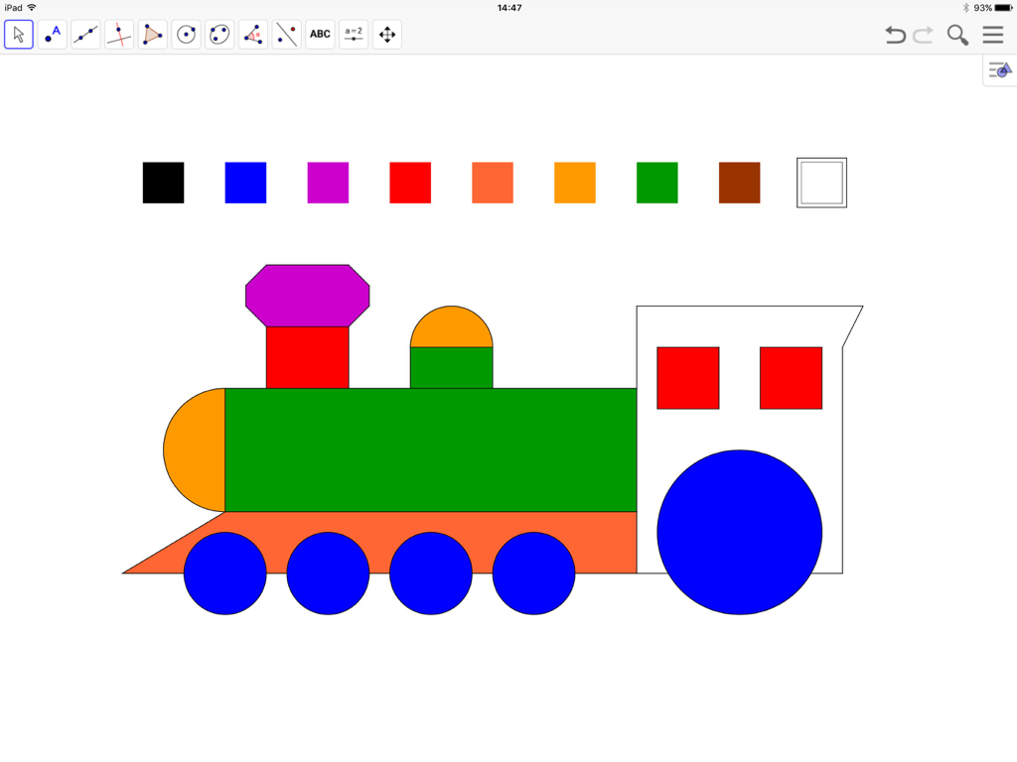The width and height of the screenshot is (1017, 762).
Task: Select the Line tool
Action: 85,34
